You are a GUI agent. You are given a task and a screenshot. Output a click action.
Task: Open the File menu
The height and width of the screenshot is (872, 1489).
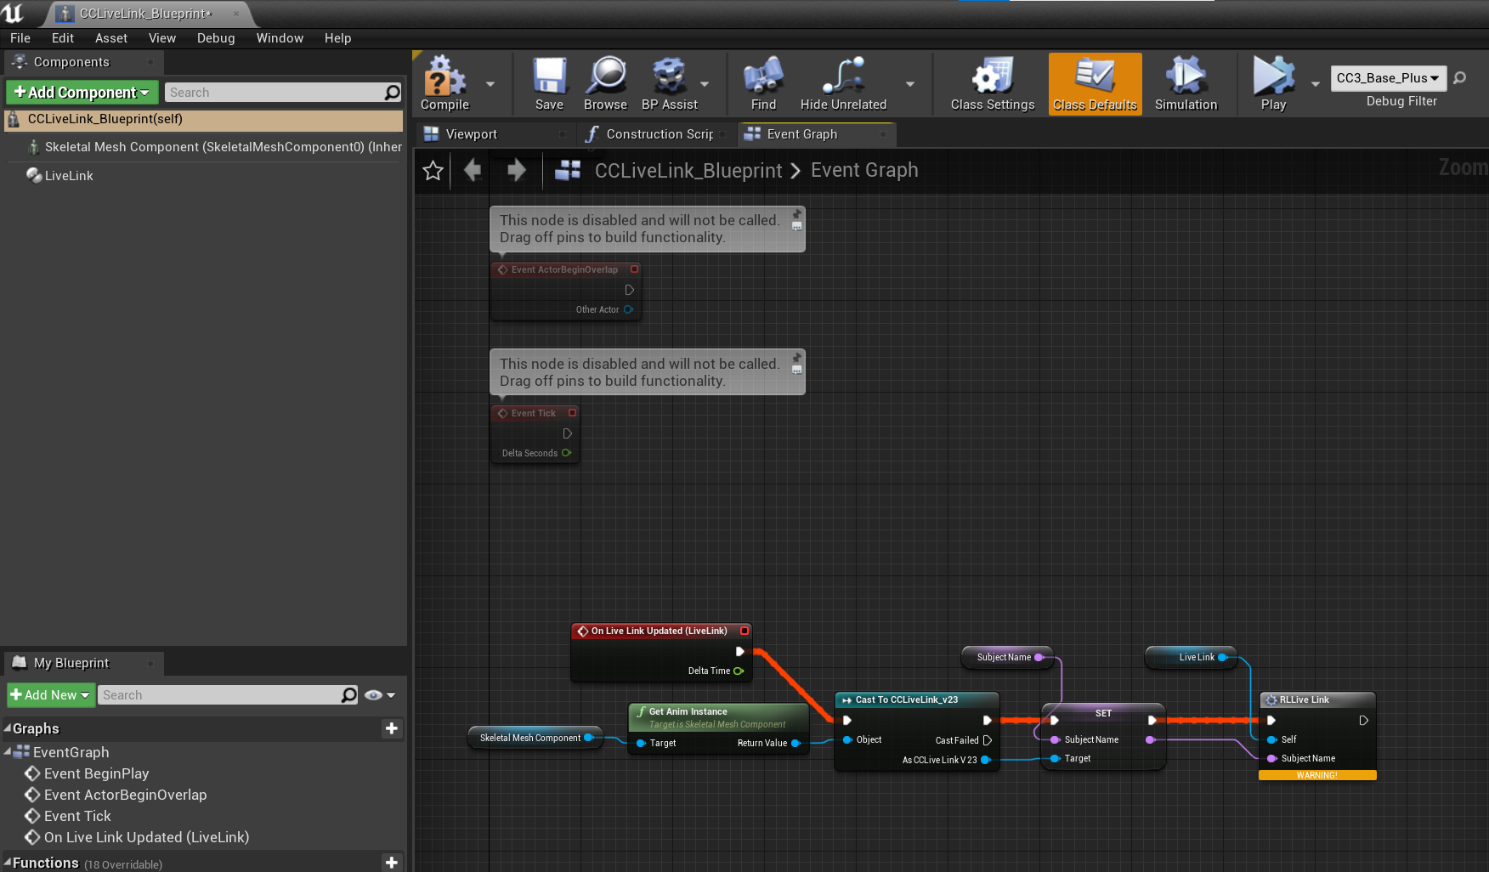pos(20,38)
